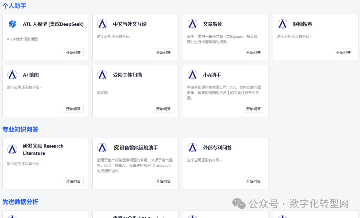Screen dimensions: 360x218
Task: Start a chat with 中文与外文互译
Action: coord(163,52)
